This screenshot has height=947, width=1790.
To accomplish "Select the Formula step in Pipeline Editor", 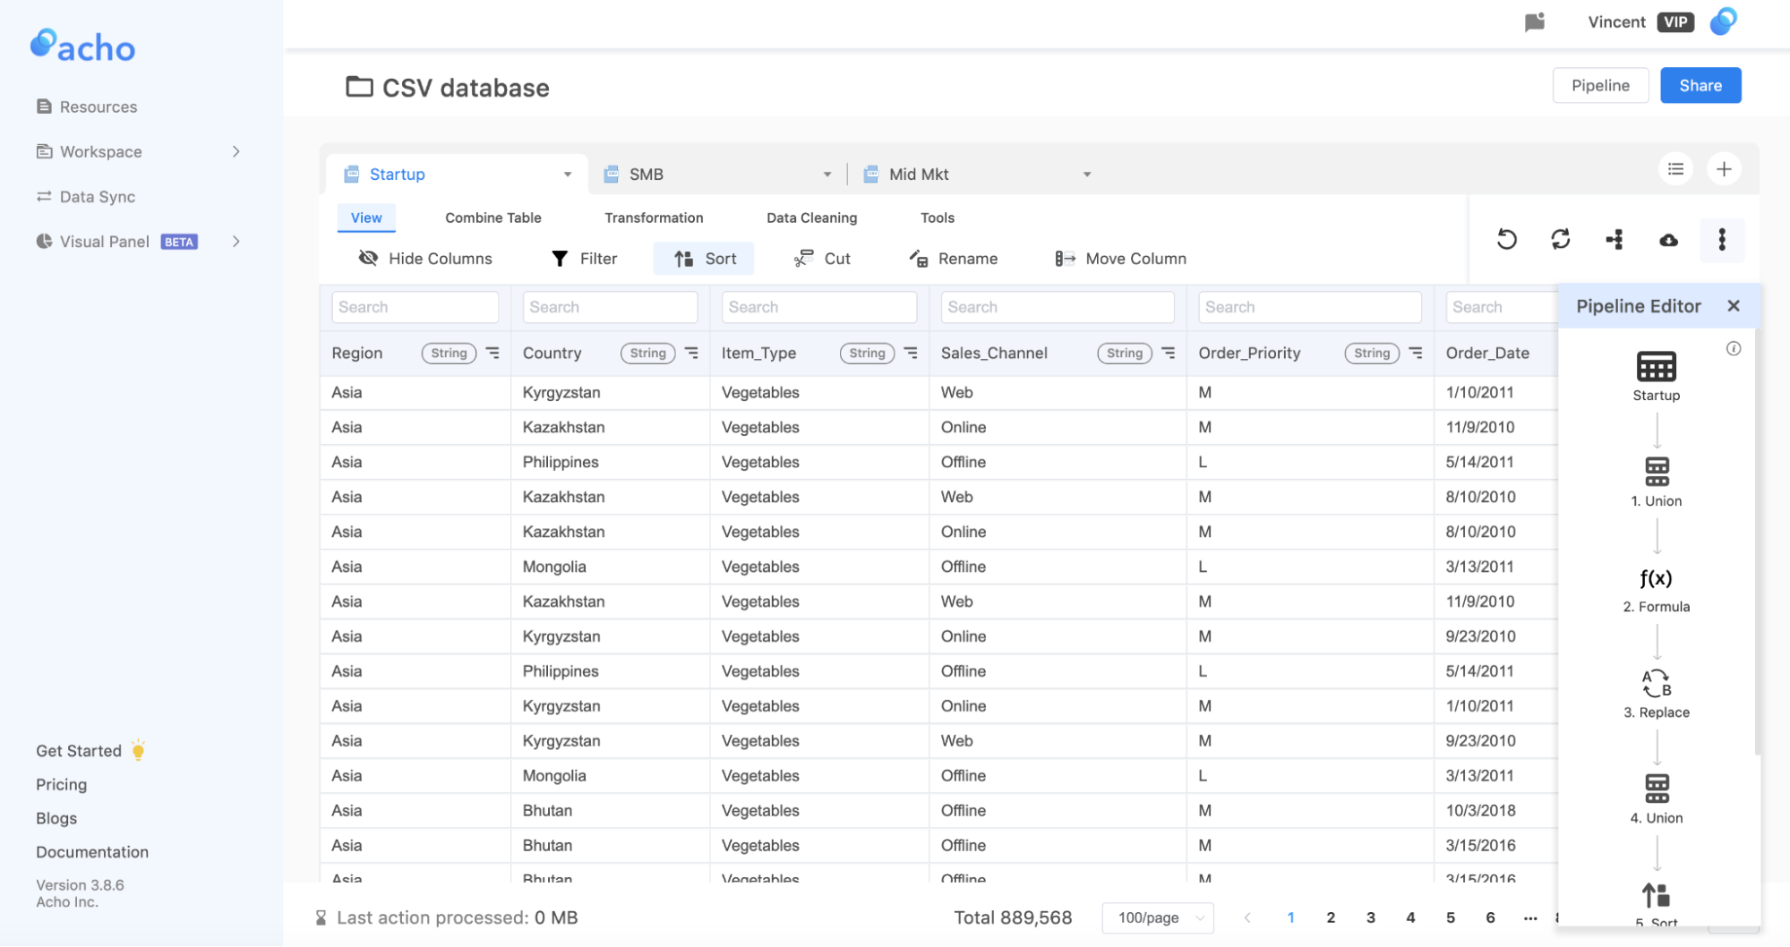I will pyautogui.click(x=1657, y=589).
